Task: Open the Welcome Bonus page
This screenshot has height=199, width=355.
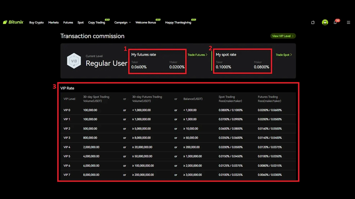Action: pyautogui.click(x=146, y=22)
